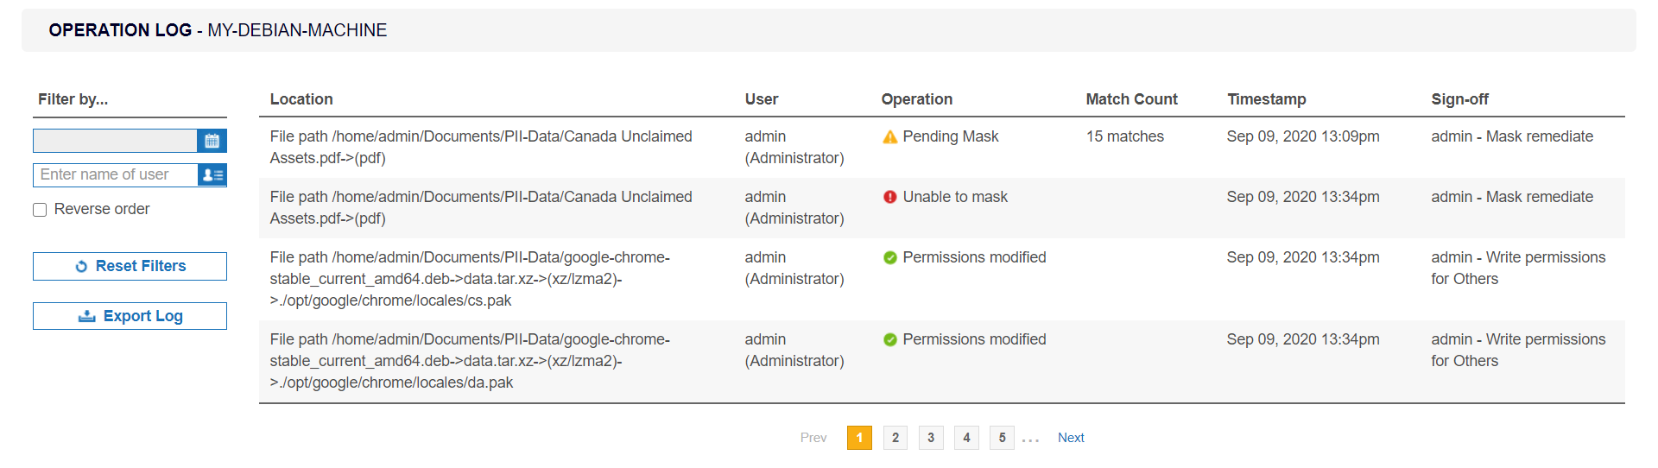Click the Timestamp column header
The height and width of the screenshot is (468, 1658).
(1266, 99)
